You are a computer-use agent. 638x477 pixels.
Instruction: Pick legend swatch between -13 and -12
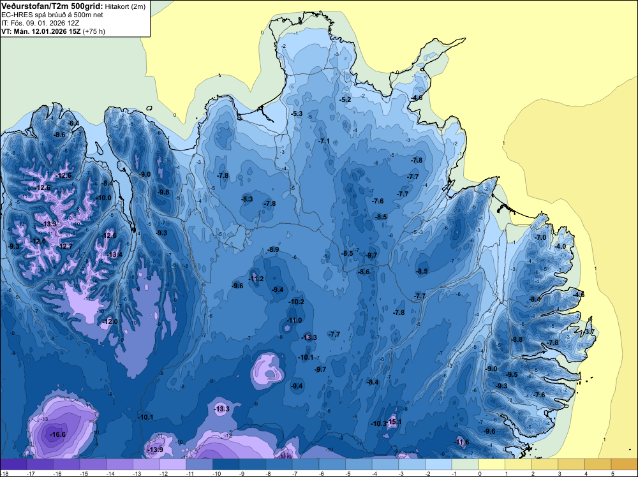[x=146, y=464]
